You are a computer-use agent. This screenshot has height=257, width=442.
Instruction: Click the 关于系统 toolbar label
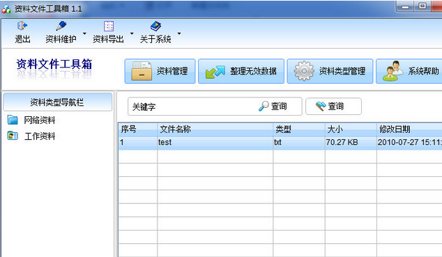[155, 39]
